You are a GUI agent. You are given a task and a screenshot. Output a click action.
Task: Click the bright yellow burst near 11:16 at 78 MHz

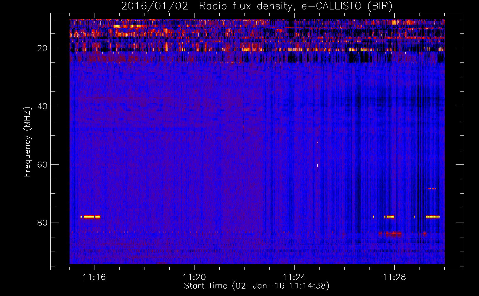92,217
